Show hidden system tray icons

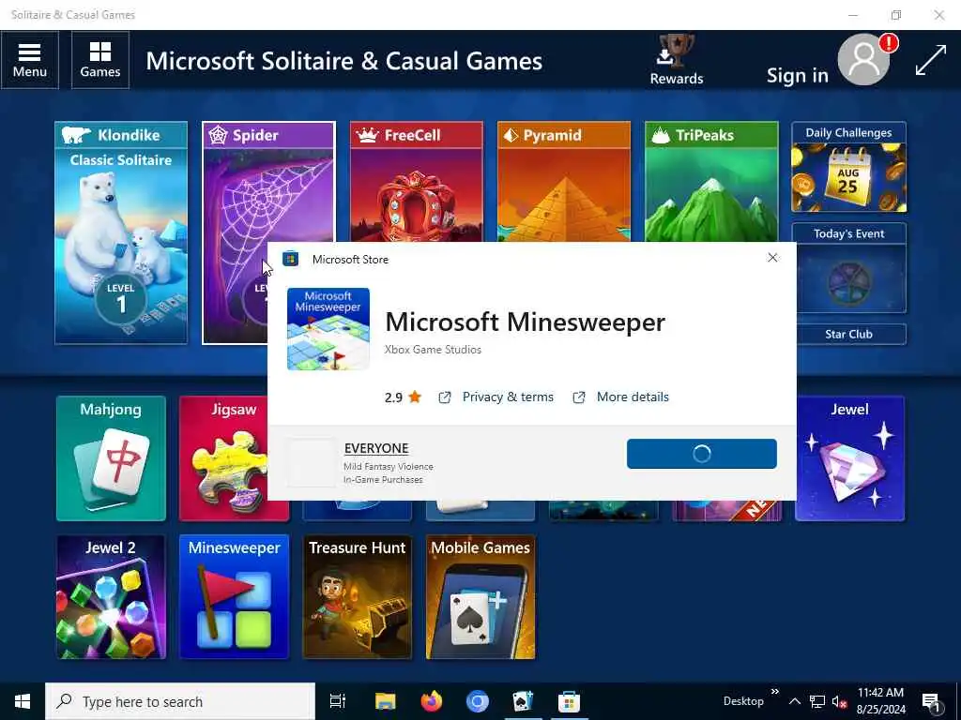coord(794,701)
